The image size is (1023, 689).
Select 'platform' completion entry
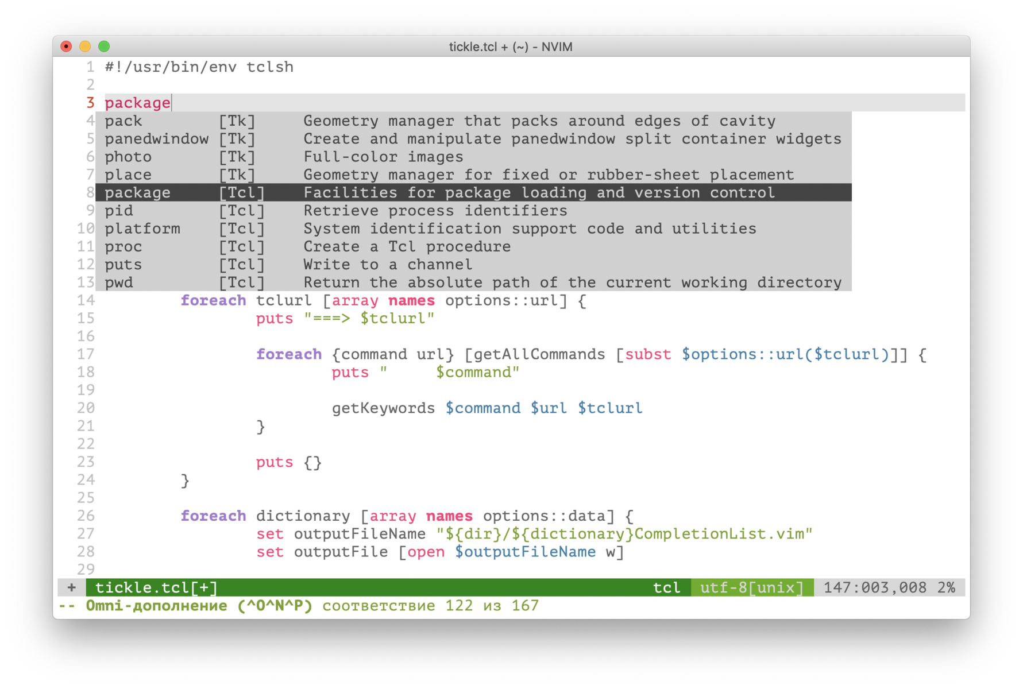(473, 229)
